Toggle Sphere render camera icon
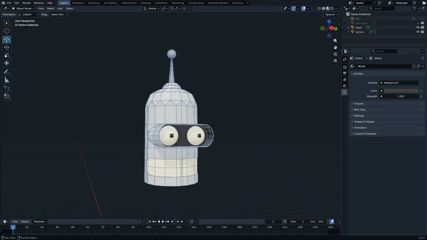 (422, 32)
